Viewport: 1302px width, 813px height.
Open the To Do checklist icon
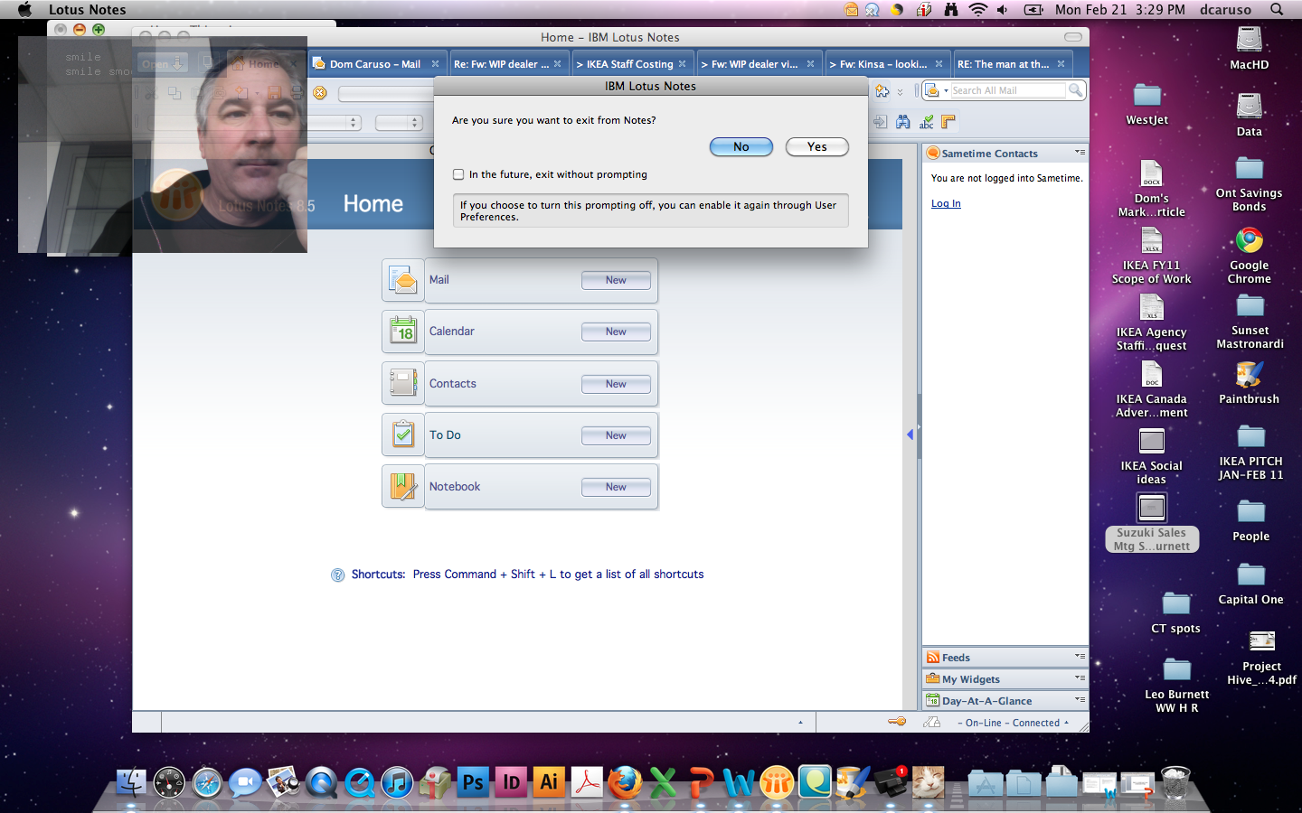tap(403, 435)
